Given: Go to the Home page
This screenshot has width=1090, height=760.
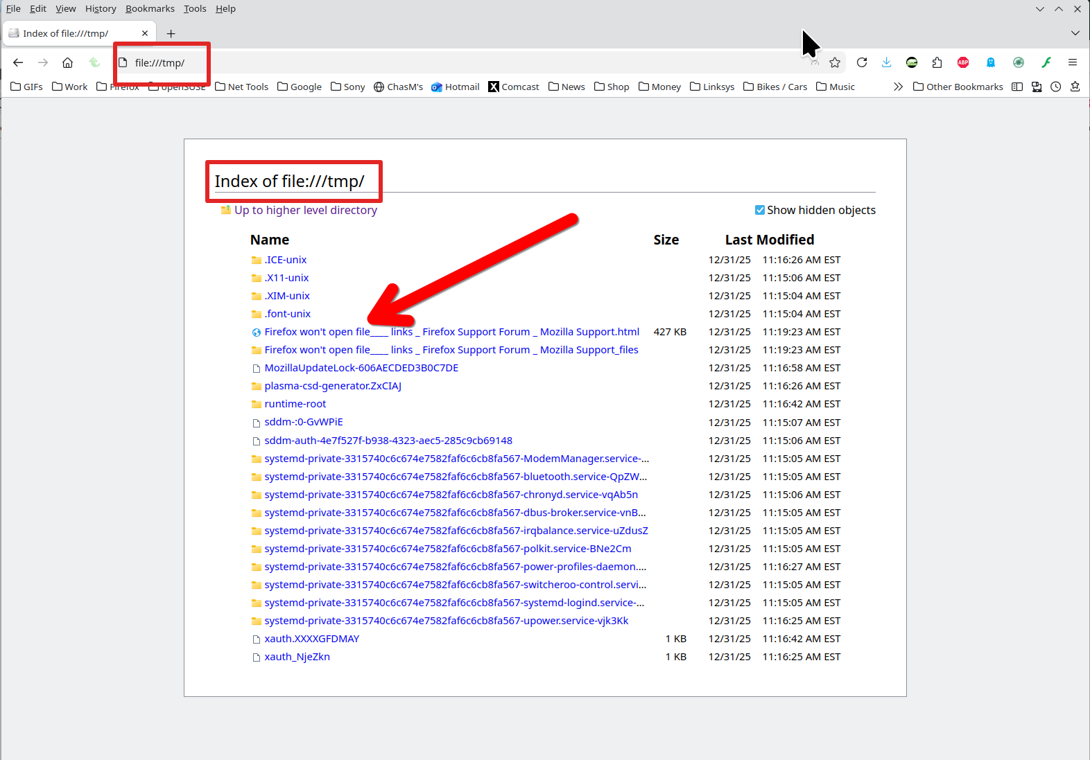Looking at the screenshot, I should (x=67, y=62).
